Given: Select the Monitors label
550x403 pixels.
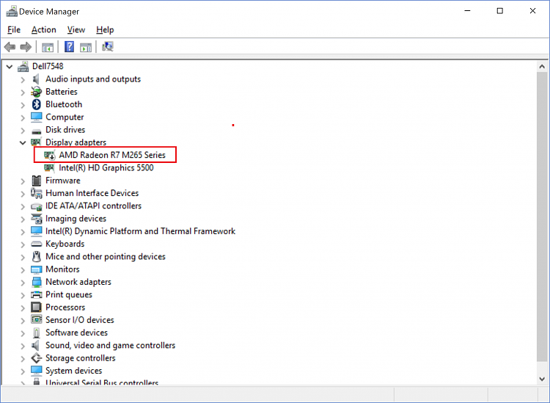Looking at the screenshot, I should (x=62, y=269).
